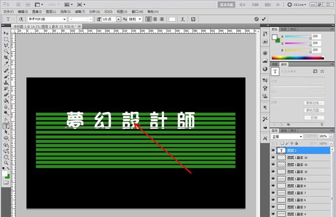The height and width of the screenshot is (217, 336).
Task: Open the 滤镜(T) menu
Action: (x=80, y=12)
